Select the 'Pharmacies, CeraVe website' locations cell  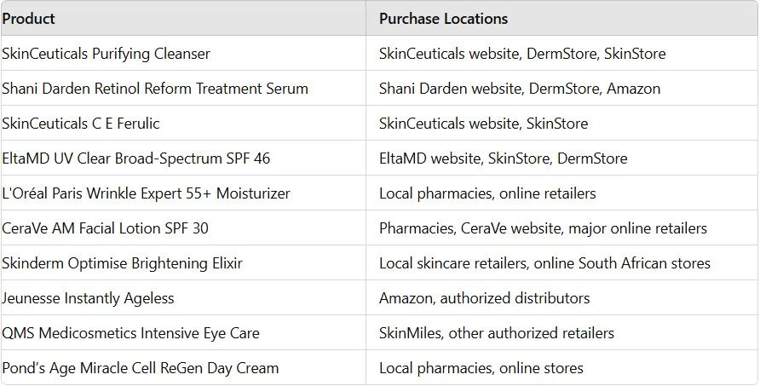pyautogui.click(x=543, y=228)
